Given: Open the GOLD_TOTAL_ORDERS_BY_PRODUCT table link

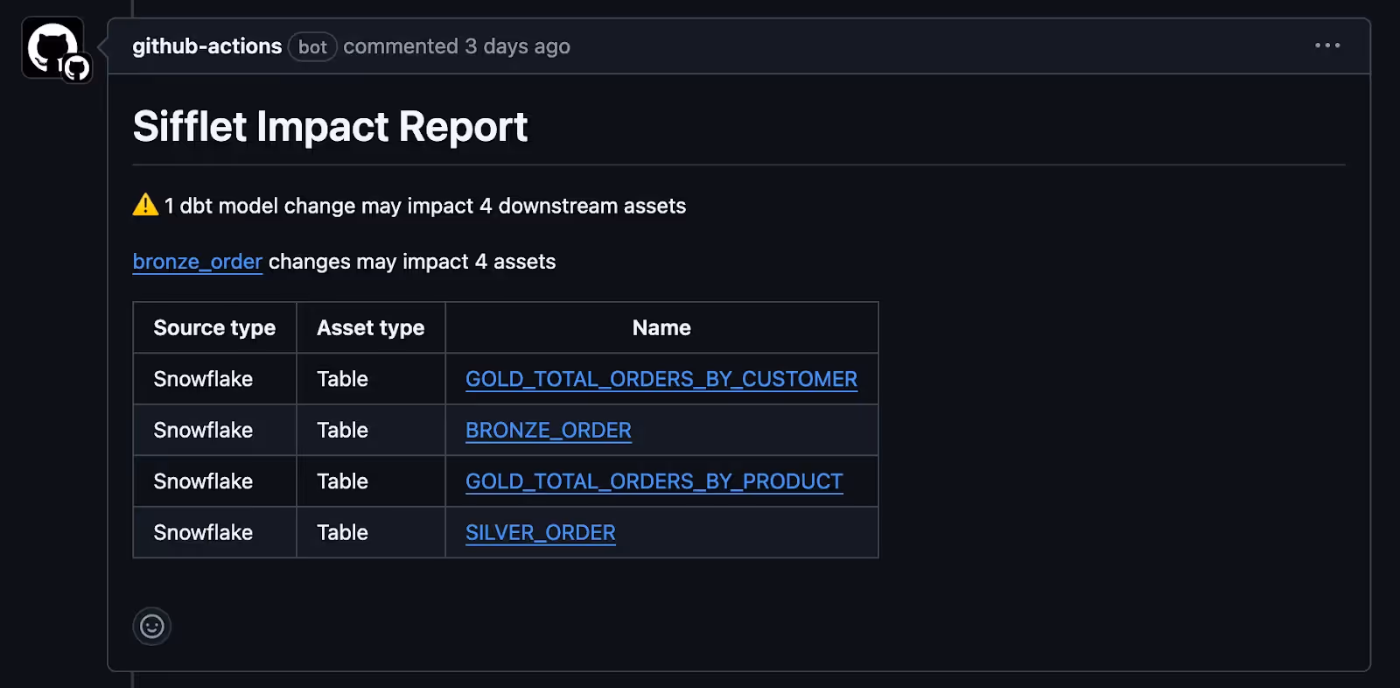Looking at the screenshot, I should [x=654, y=481].
